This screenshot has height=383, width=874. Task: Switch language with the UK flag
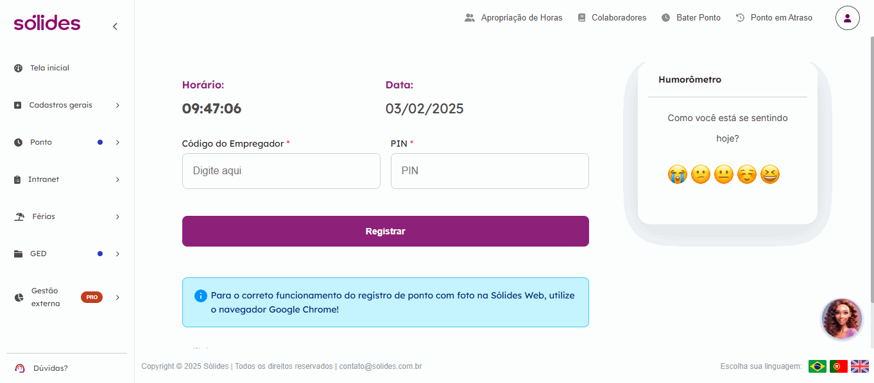(859, 366)
